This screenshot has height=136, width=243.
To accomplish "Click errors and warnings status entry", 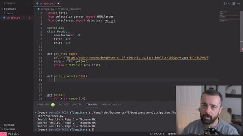I will click(x=14, y=134).
